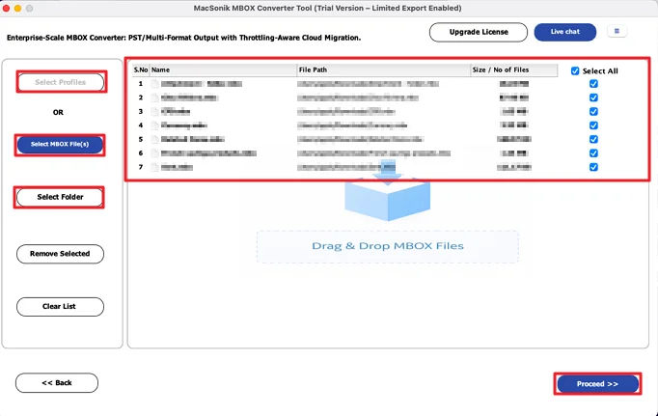Sort by the S.No column header
658x416 pixels.
click(x=141, y=70)
